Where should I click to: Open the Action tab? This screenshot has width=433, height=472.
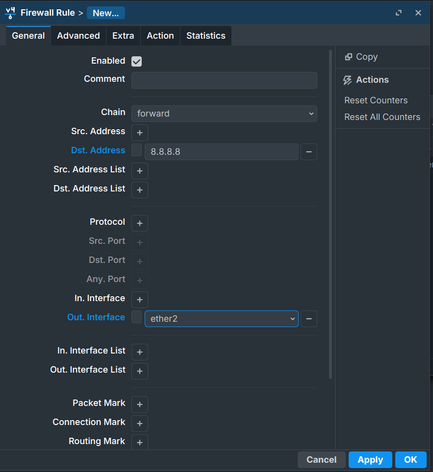coord(160,36)
